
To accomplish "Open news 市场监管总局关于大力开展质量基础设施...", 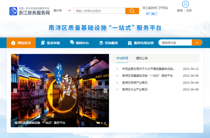I will [x=148, y=69].
